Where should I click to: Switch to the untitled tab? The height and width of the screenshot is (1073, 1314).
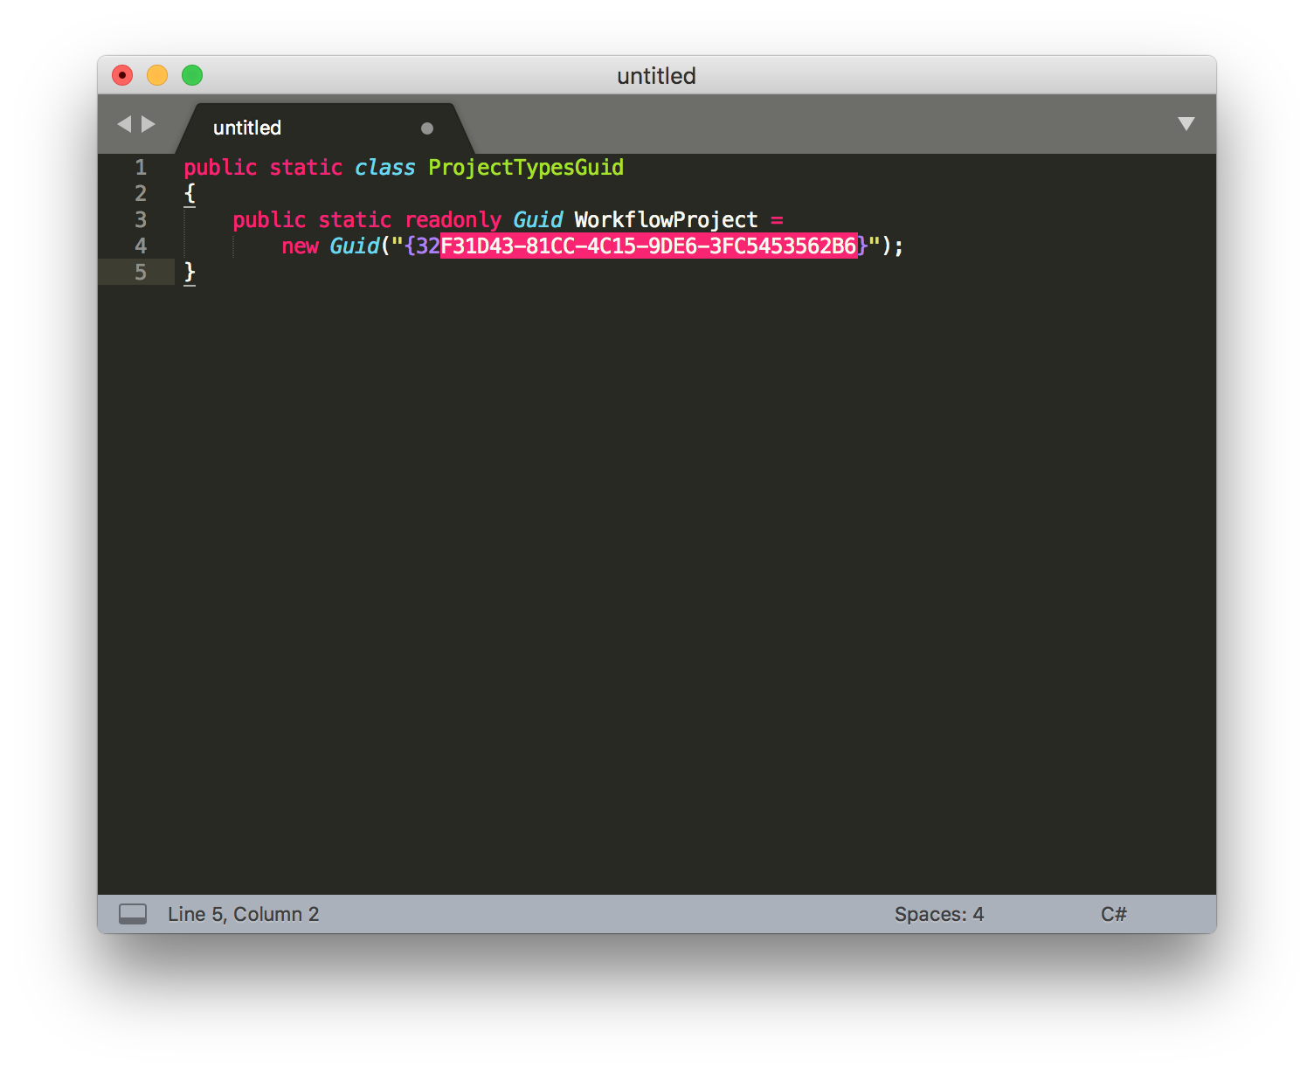click(247, 128)
